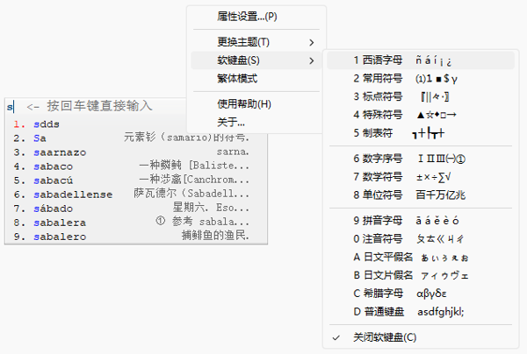Select 标点符号 keyboard option

pos(378,96)
